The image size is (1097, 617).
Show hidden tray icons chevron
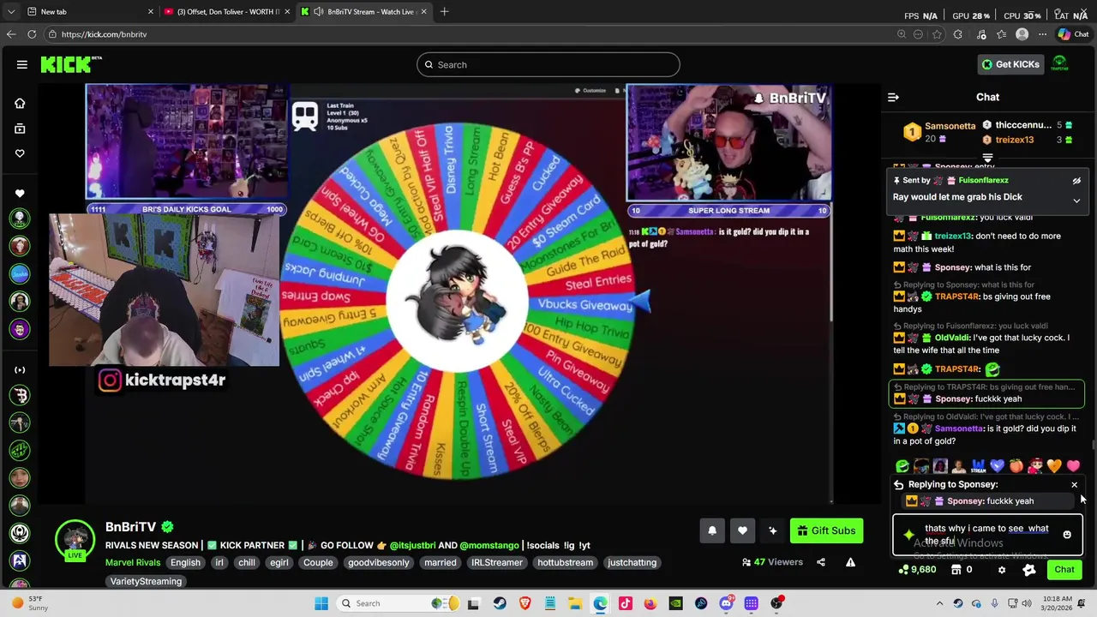(x=939, y=603)
